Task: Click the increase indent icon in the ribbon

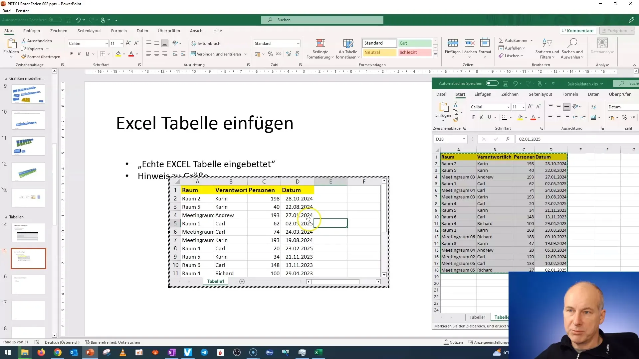Action: (183, 54)
